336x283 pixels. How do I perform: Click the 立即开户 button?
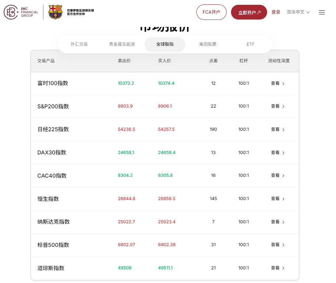tap(249, 12)
